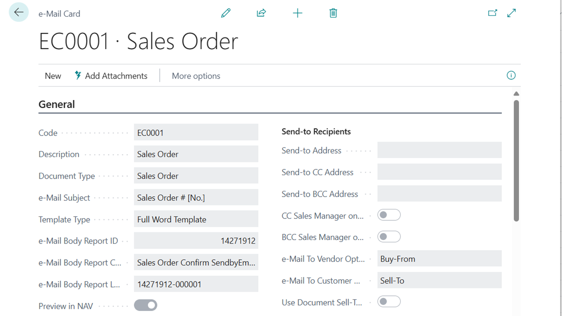Click the Send-to Address input field
Viewport: 563px width, 316px height.
click(x=439, y=150)
